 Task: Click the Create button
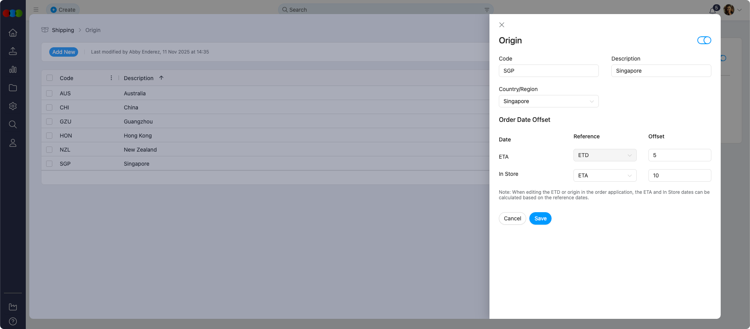coord(63,10)
